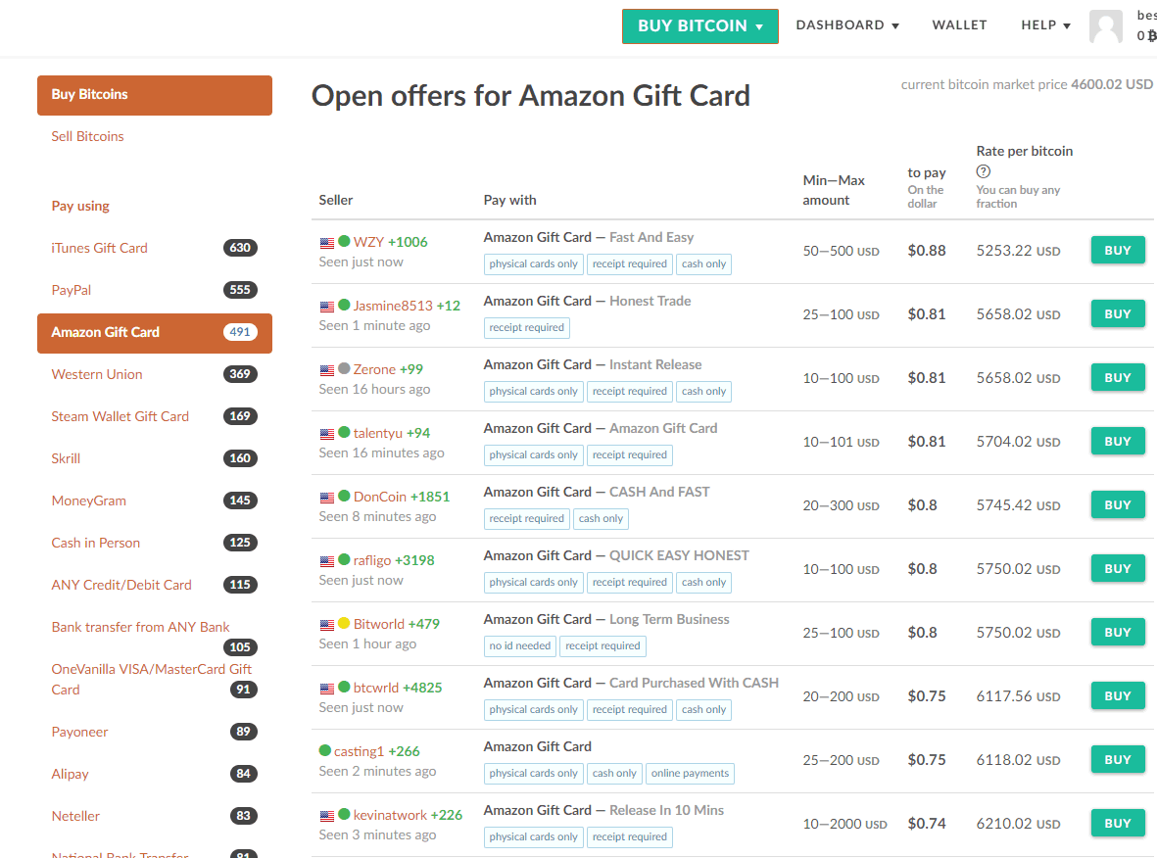Click BUY for btcwrld's offer
1157x858 pixels.
point(1118,695)
